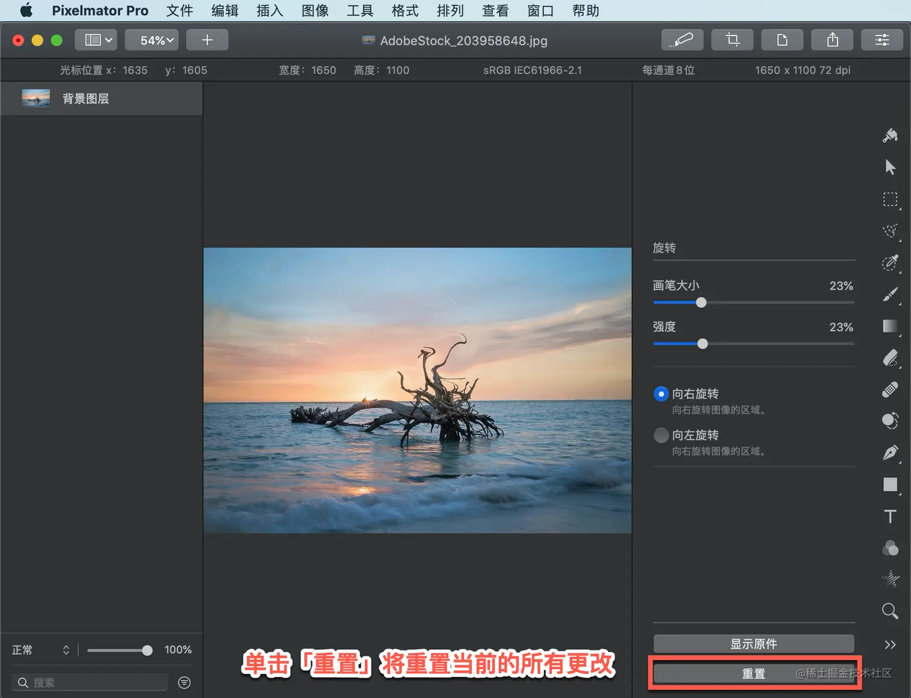Open the color adjustments three-circles tool
The width and height of the screenshot is (911, 698).
coord(890,548)
